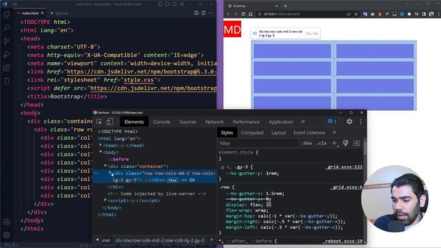Close the index.html editor tab
This screenshot has width=441, height=248.
pos(43,13)
